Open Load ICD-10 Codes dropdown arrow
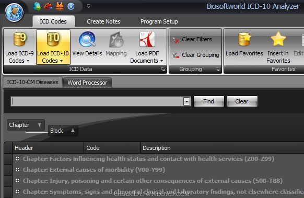 (x=61, y=61)
